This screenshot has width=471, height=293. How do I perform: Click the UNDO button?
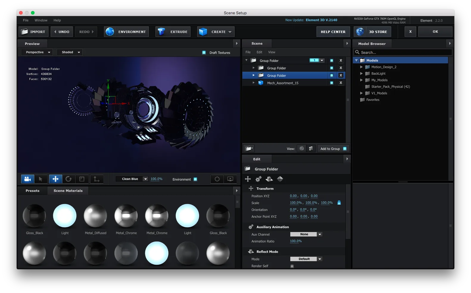point(62,32)
